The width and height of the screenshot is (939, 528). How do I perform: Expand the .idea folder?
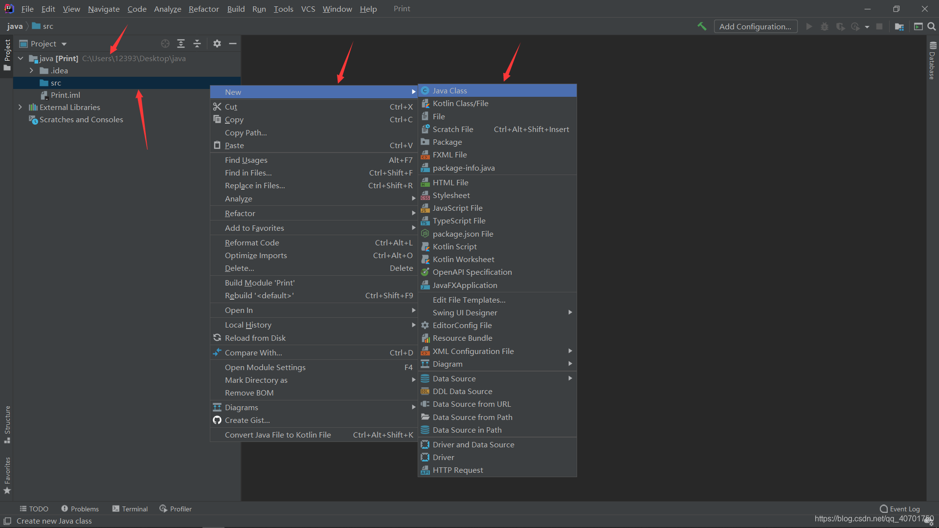[x=31, y=71]
